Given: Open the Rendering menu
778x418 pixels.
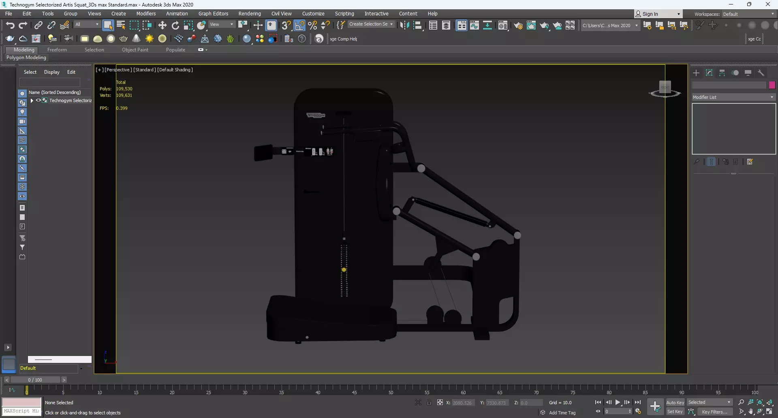Looking at the screenshot, I should coord(250,14).
